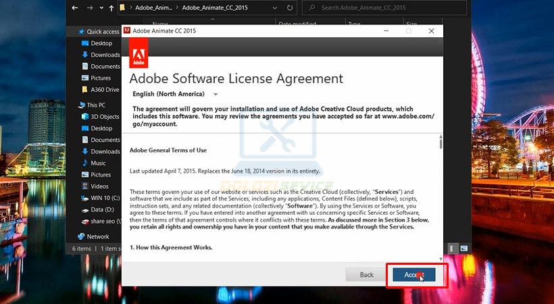Click the license text scrollbar thumb
This screenshot has width=554, height=304.
pyautogui.click(x=440, y=144)
